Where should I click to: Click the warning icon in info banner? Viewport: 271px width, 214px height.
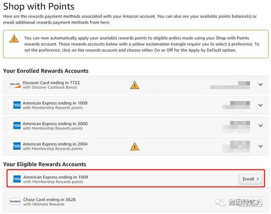pyautogui.click(x=14, y=39)
